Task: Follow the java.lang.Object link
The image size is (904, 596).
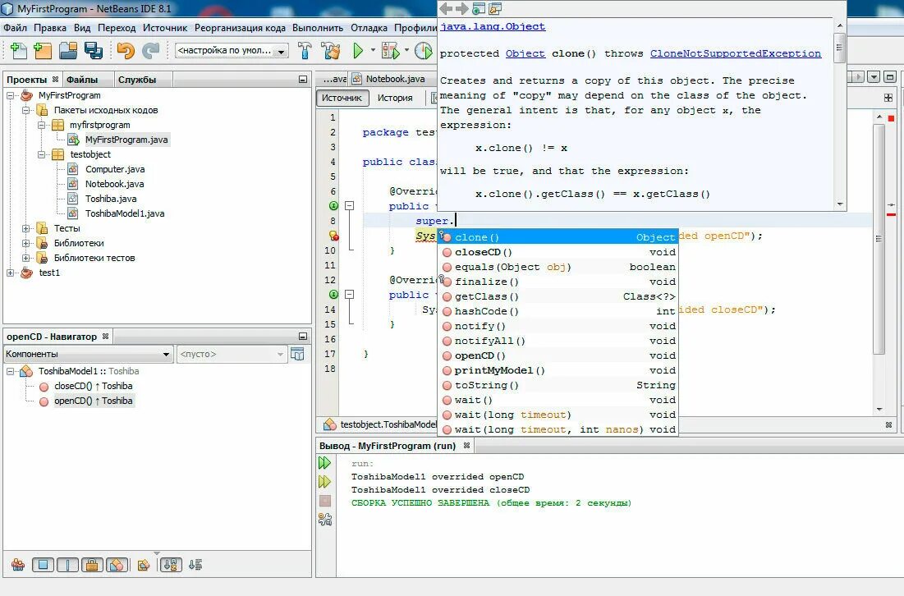Action: tap(493, 26)
